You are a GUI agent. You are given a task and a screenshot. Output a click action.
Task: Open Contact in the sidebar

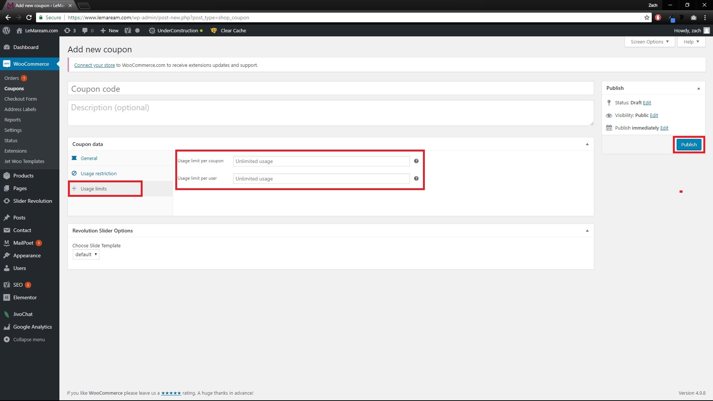[30, 230]
